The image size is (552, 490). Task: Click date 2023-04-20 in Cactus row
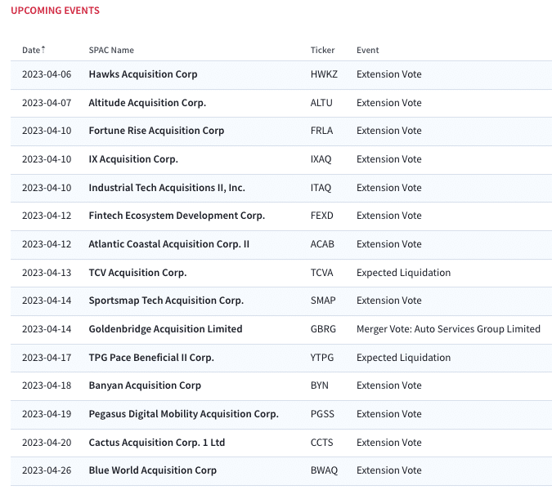click(47, 443)
